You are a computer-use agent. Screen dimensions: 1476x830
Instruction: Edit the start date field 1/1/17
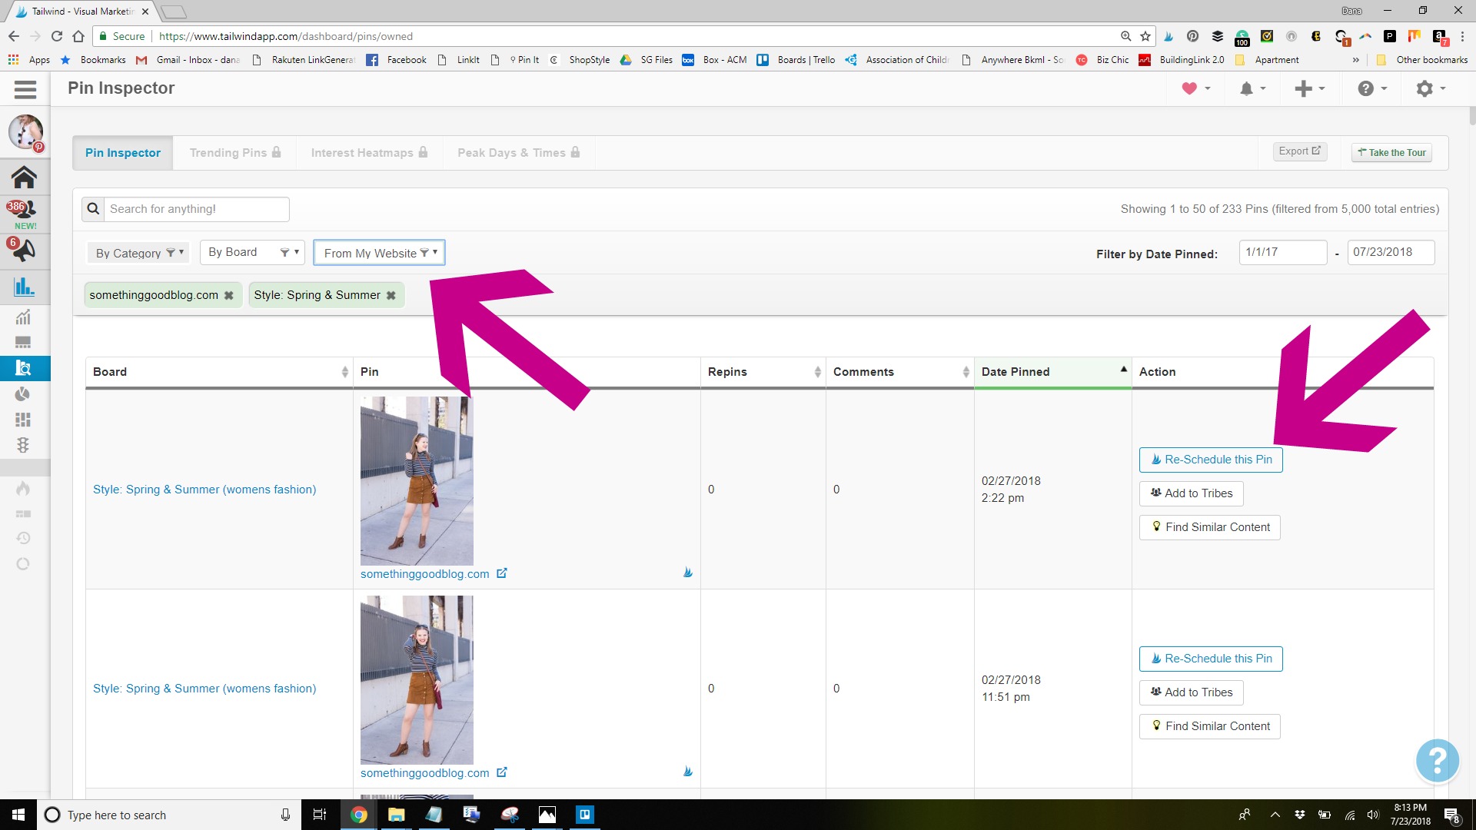pyautogui.click(x=1282, y=252)
